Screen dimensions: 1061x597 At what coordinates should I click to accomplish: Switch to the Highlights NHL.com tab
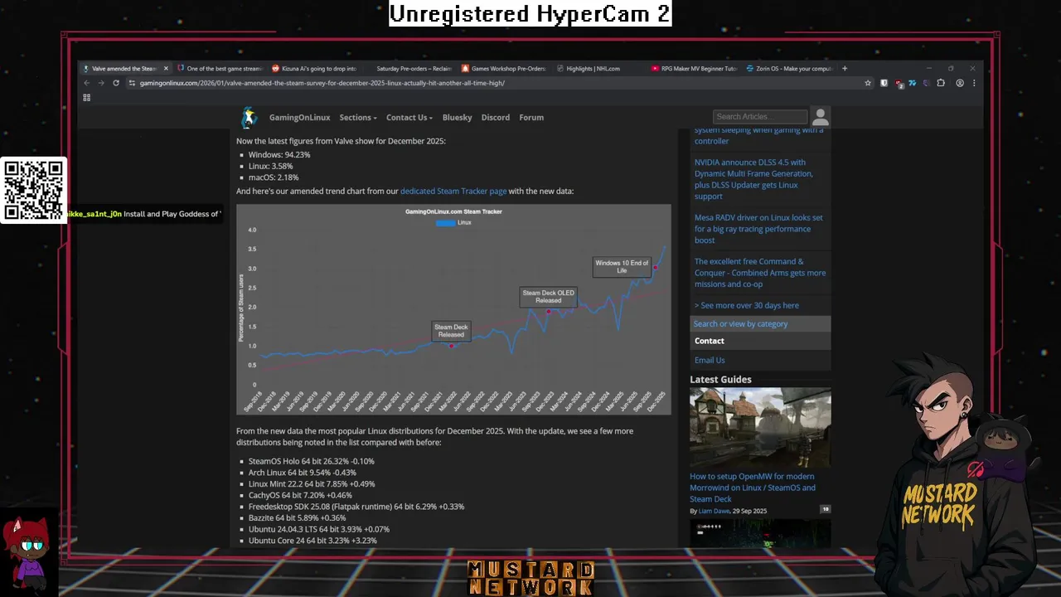click(598, 69)
